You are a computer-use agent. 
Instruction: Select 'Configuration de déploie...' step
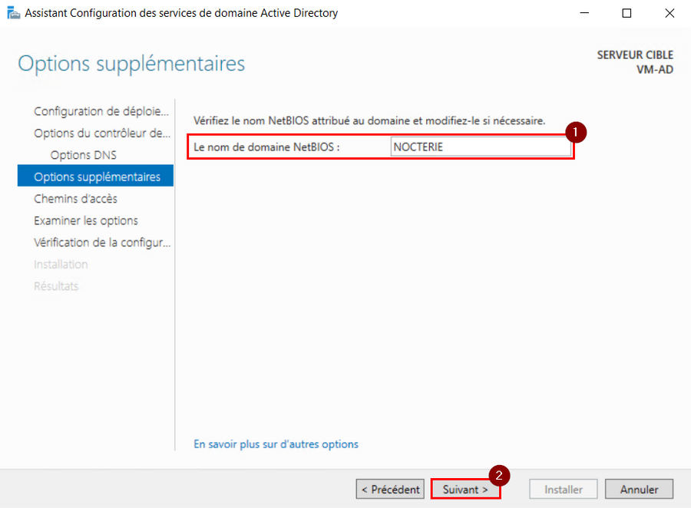pos(101,111)
